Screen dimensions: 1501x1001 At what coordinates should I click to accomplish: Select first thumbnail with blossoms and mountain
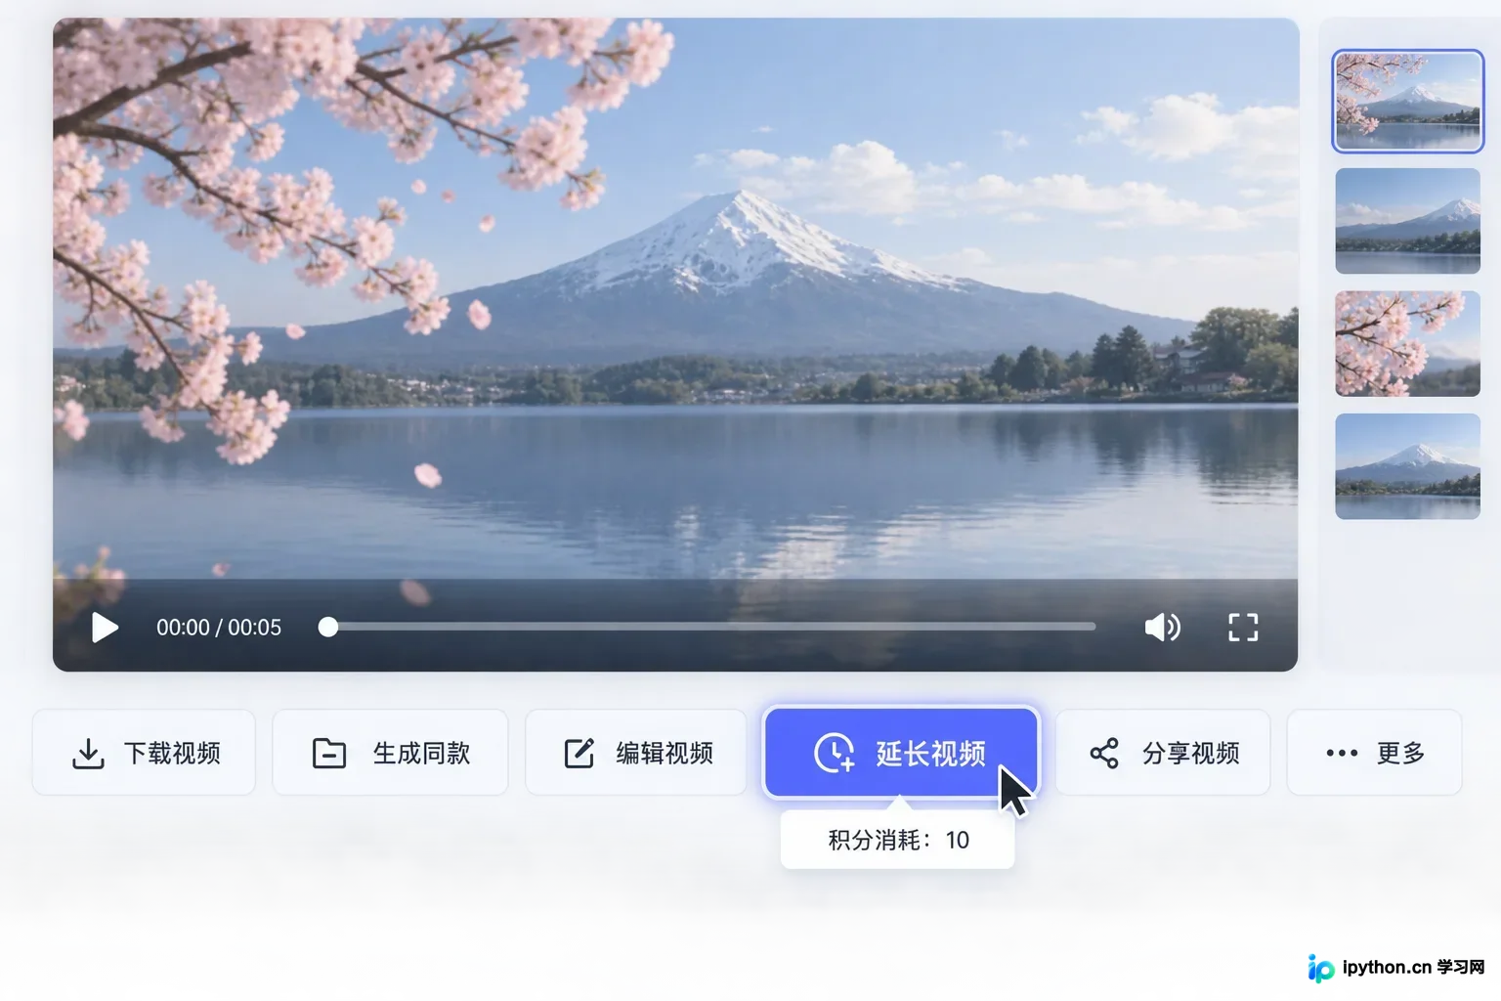(1407, 102)
